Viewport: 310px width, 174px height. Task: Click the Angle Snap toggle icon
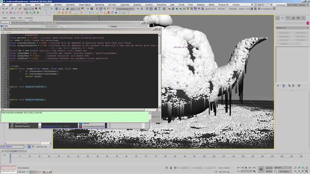pyautogui.click(x=101, y=9)
